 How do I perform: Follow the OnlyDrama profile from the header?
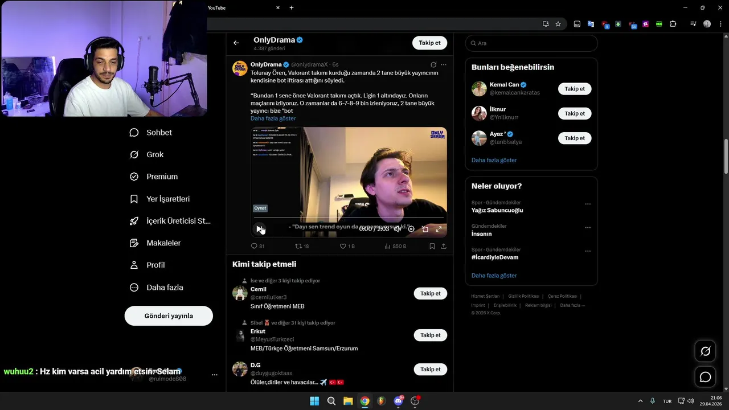point(429,43)
